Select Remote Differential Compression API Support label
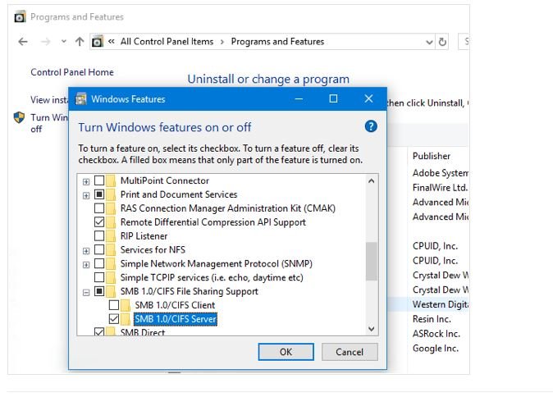This screenshot has height=397, width=553. click(213, 222)
